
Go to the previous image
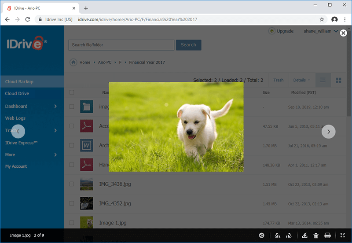[18, 131]
